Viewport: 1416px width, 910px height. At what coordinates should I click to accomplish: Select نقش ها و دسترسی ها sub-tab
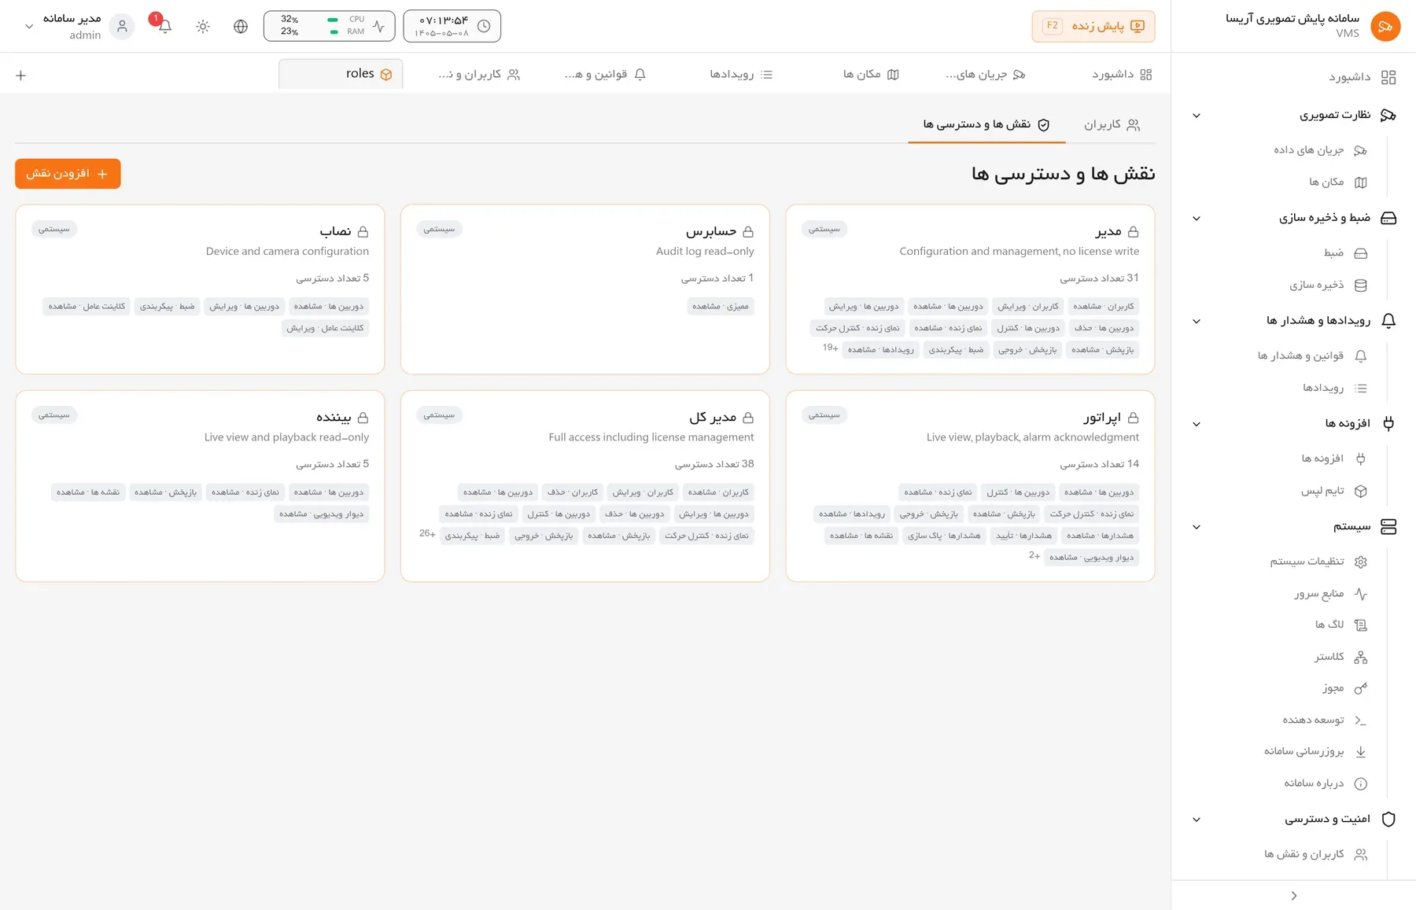coord(986,124)
